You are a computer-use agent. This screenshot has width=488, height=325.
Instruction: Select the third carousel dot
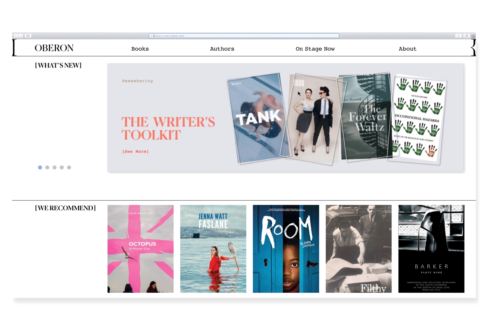(55, 167)
